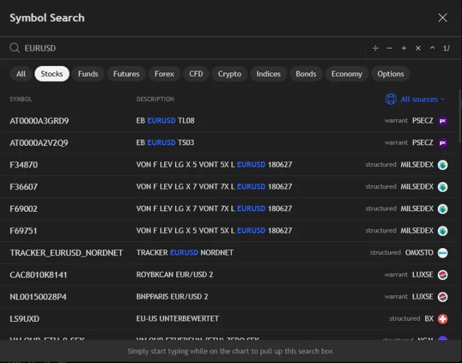The image size is (462, 363).
Task: Insert the division operator into the search
Action: [x=375, y=48]
